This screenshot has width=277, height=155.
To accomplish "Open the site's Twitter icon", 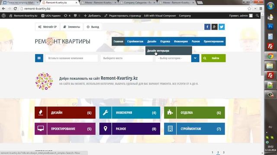I will [222, 27].
